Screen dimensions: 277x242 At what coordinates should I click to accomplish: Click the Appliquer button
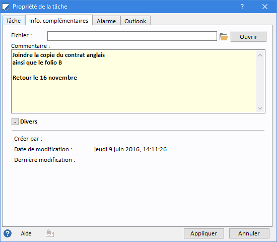203,233
